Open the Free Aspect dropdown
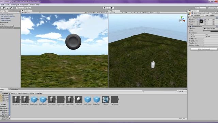The height and width of the screenshot is (123, 218). click(x=31, y=13)
